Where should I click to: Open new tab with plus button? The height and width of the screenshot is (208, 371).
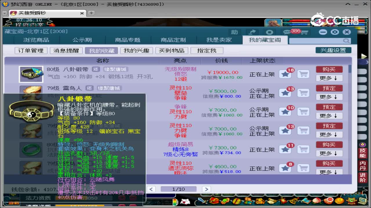91,13
